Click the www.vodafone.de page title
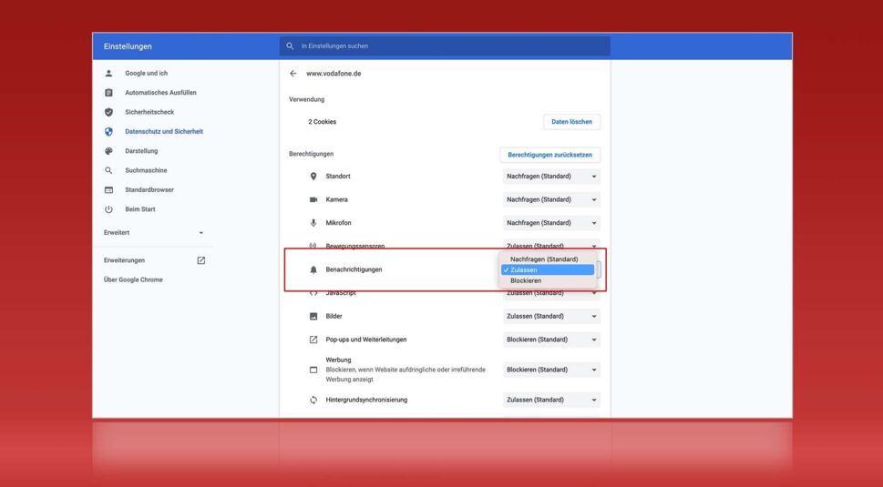Viewport: 883px width, 487px height. point(334,74)
